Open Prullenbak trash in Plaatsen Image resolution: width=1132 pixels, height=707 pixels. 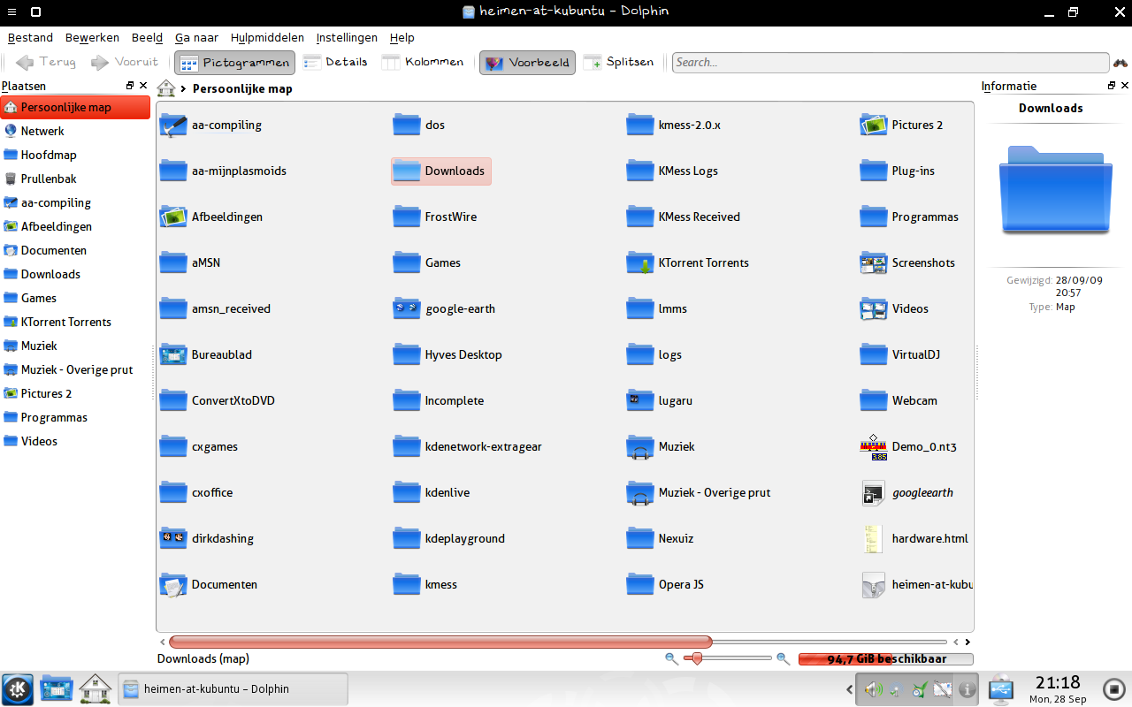pos(75,179)
